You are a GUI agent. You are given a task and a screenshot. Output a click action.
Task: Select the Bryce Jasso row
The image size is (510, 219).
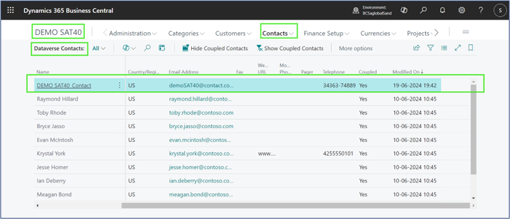(237, 127)
